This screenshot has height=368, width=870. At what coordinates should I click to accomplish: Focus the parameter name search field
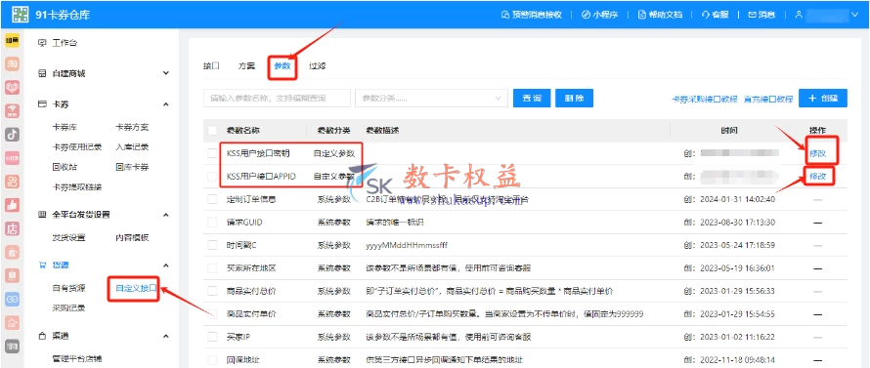(x=277, y=98)
